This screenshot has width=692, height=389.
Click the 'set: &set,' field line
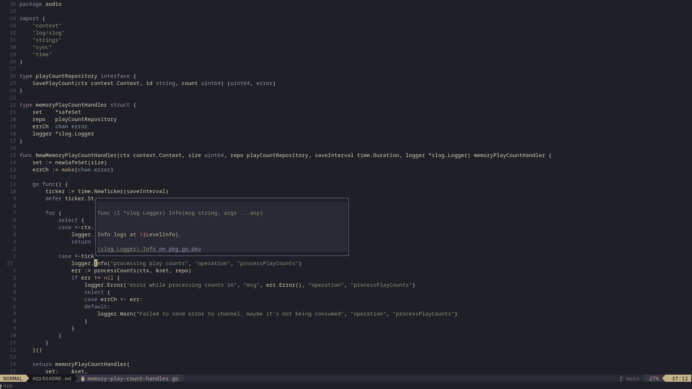click(x=66, y=371)
